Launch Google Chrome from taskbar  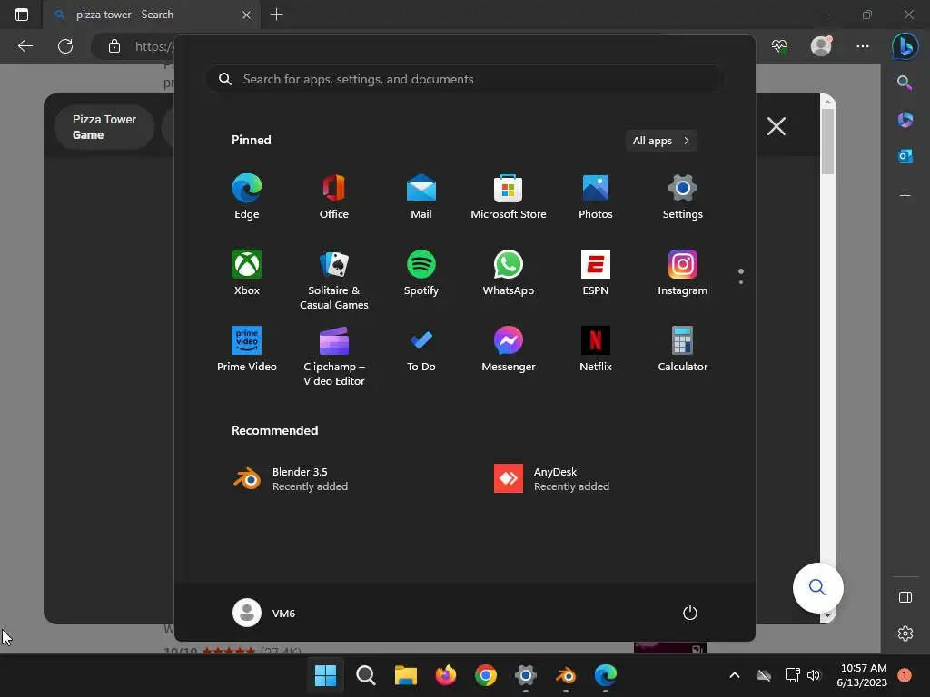point(486,675)
